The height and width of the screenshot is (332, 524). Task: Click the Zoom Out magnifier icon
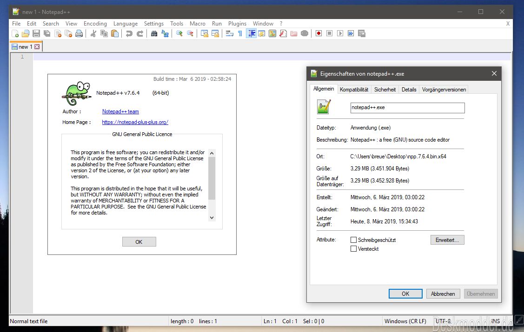coord(190,33)
